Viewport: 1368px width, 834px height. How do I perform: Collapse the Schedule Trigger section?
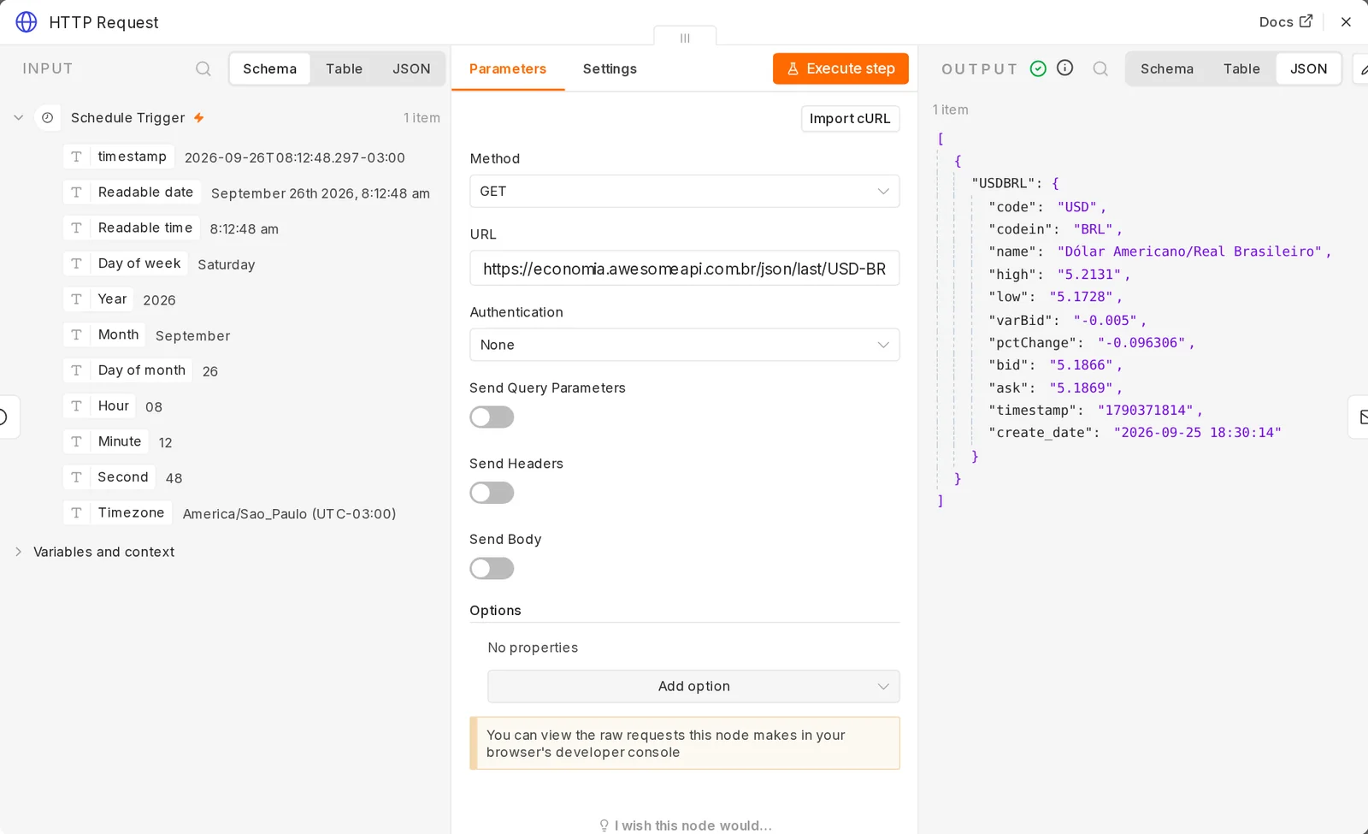pyautogui.click(x=18, y=117)
